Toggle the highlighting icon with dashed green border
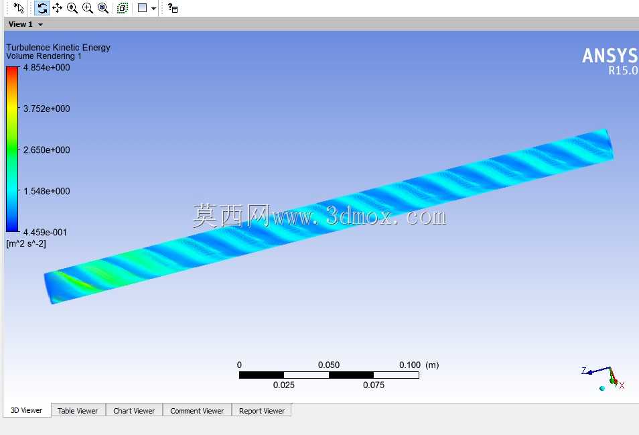 coord(123,8)
